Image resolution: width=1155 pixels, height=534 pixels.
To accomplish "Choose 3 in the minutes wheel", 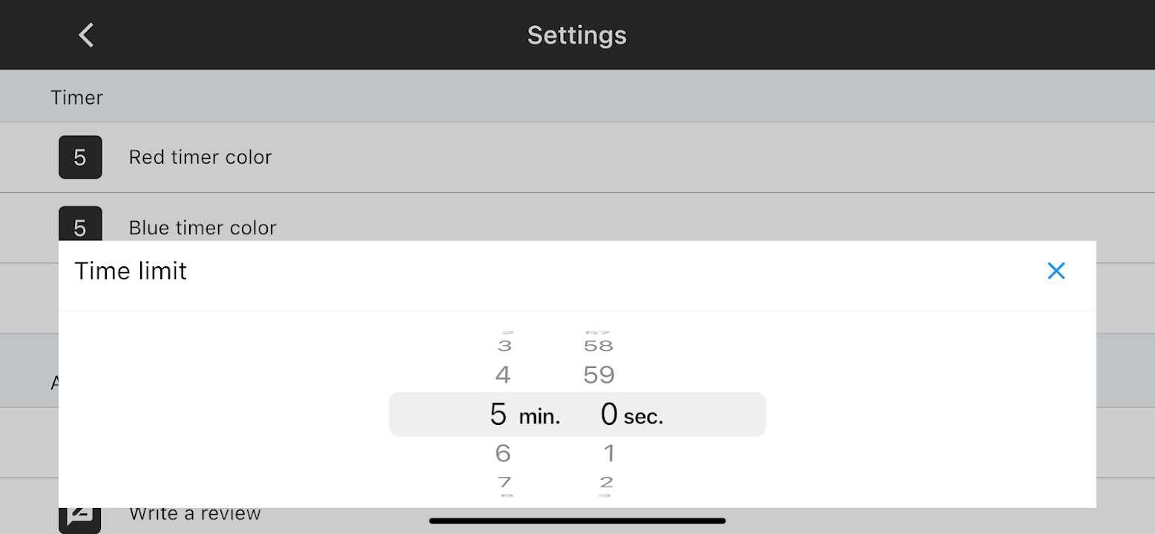I will (504, 346).
